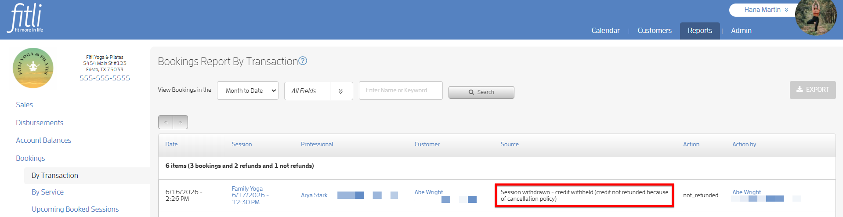The image size is (843, 217).
Task: Open the Hana Martin user dropdown
Action: tap(766, 10)
